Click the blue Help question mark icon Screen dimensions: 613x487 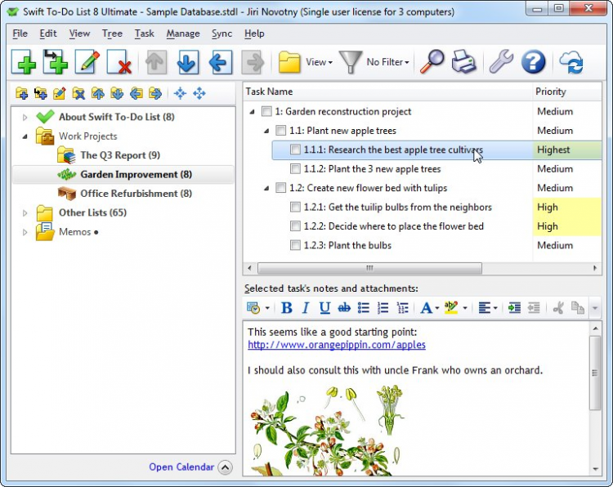click(533, 62)
